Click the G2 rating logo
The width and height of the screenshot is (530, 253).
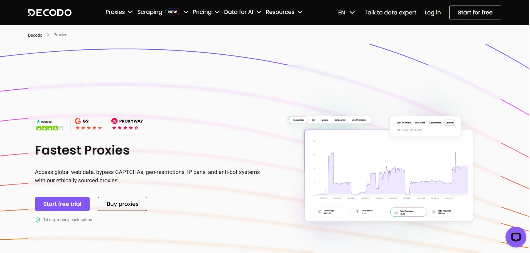click(82, 121)
